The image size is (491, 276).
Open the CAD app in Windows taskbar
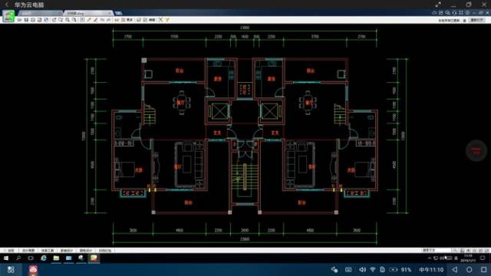(x=94, y=258)
